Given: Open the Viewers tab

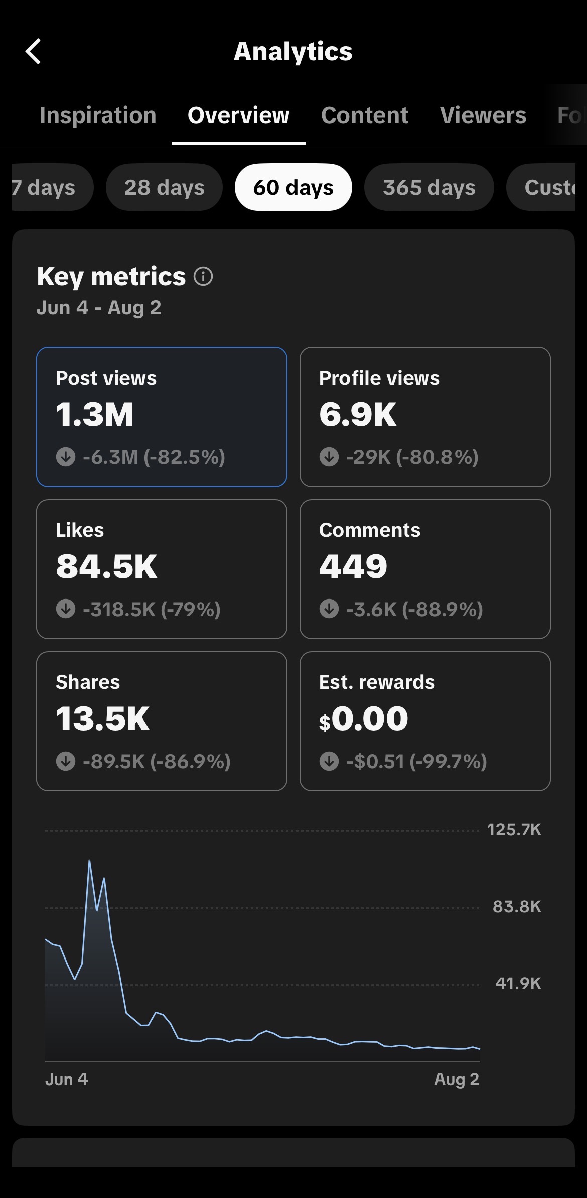Looking at the screenshot, I should [483, 115].
